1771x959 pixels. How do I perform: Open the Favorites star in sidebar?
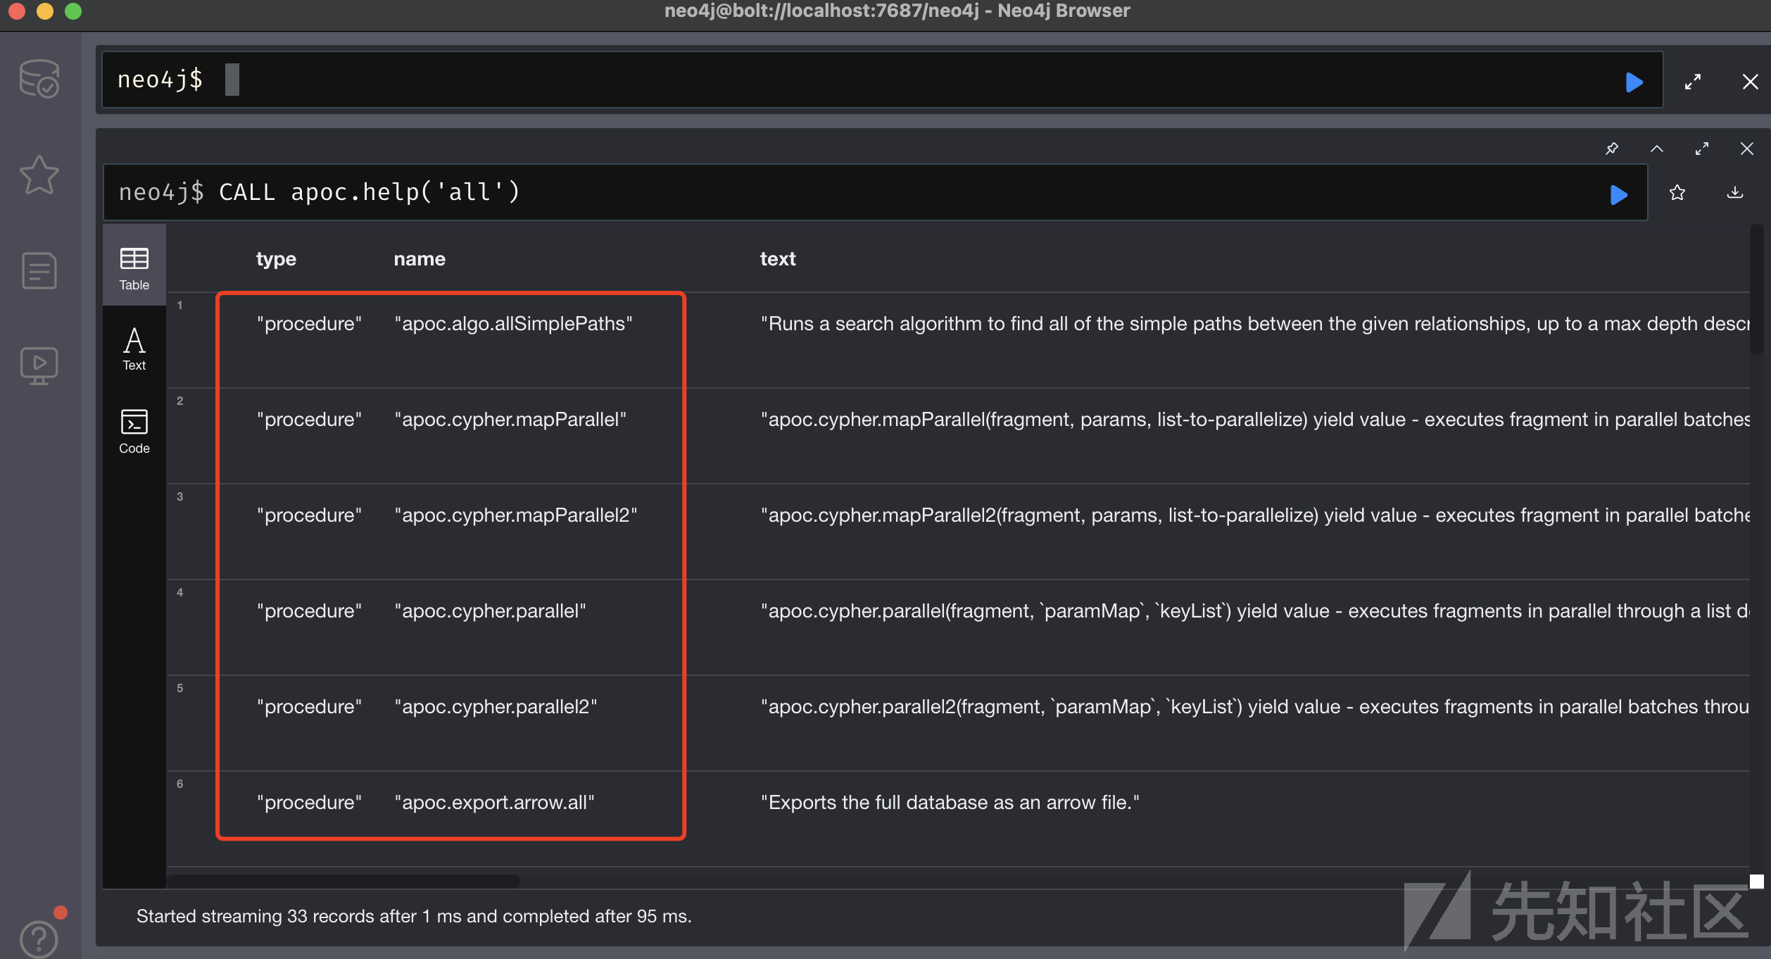pos(39,175)
